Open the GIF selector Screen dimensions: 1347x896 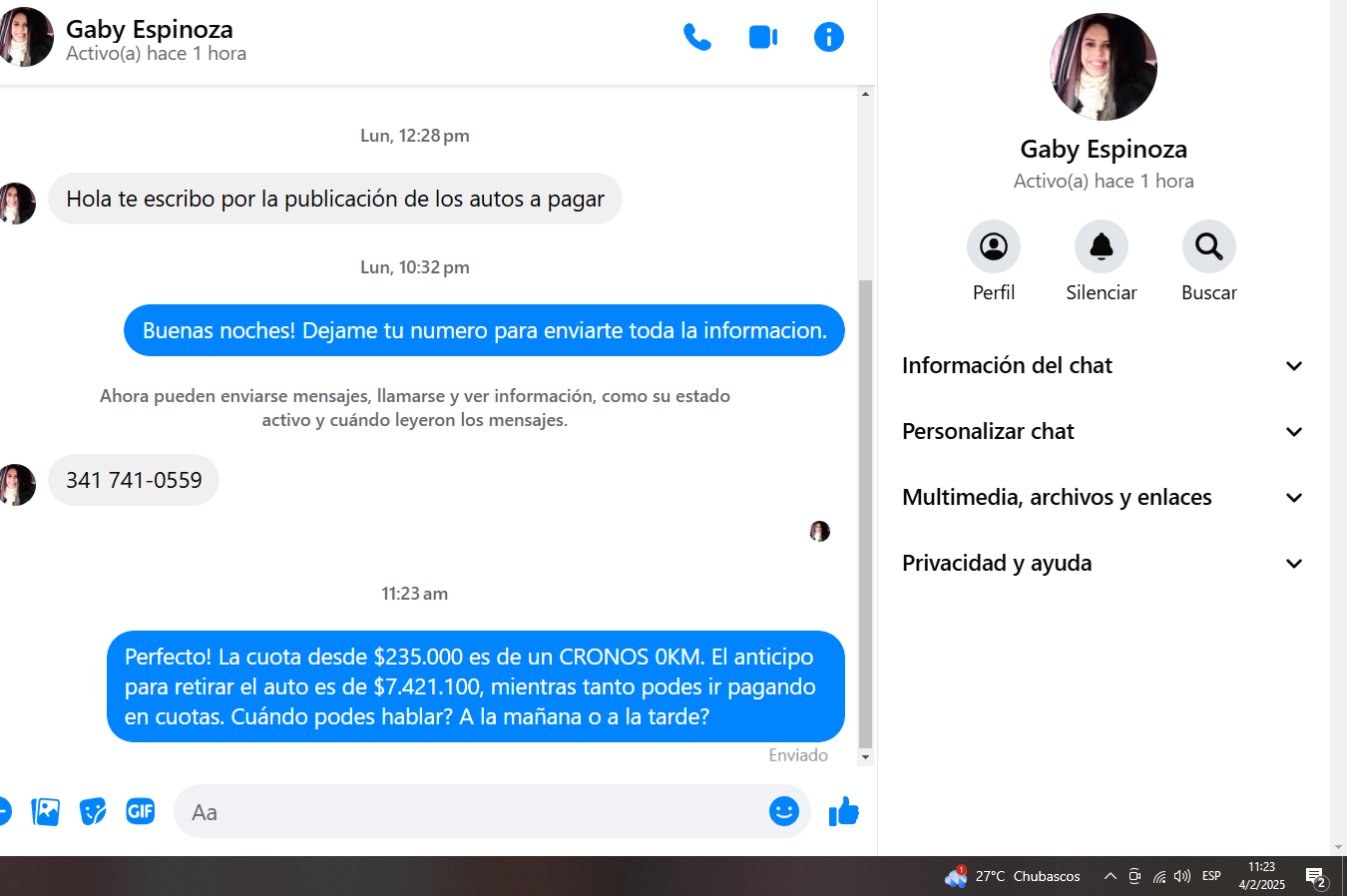point(141,812)
